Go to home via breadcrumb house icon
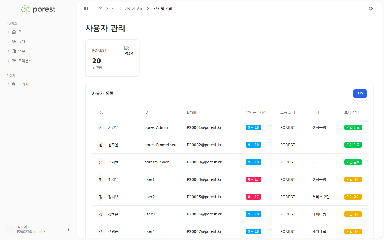Image resolution: width=384 pixels, height=240 pixels. pos(101,9)
